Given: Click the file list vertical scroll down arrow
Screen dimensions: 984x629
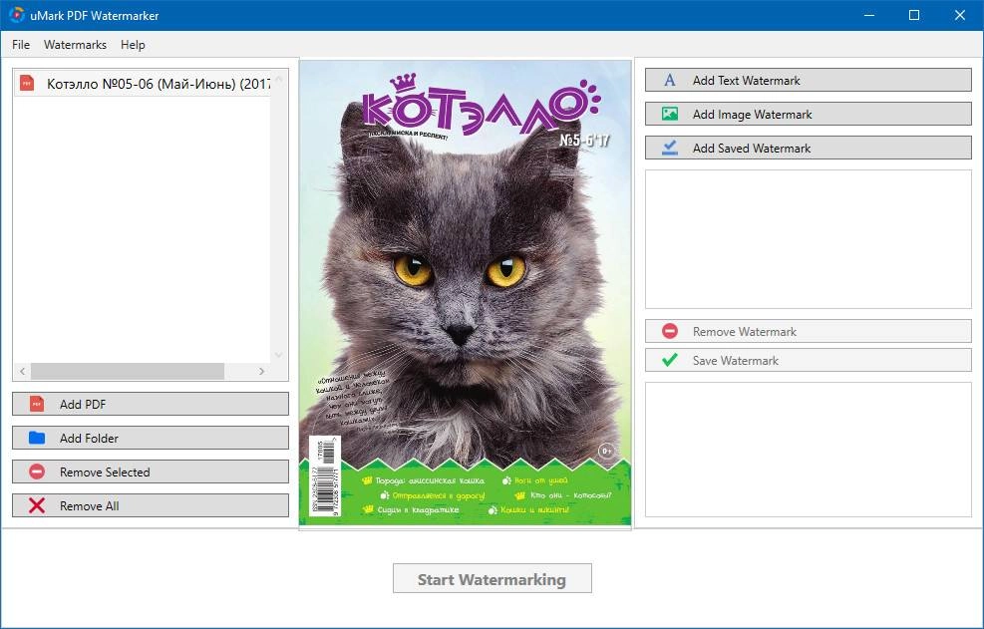Looking at the screenshot, I should (278, 355).
